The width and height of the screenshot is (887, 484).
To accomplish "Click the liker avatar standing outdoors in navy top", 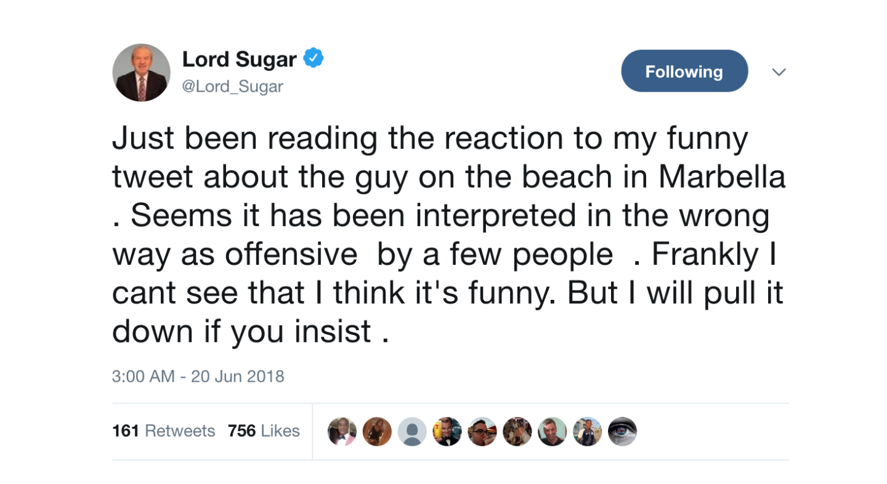I will [587, 432].
